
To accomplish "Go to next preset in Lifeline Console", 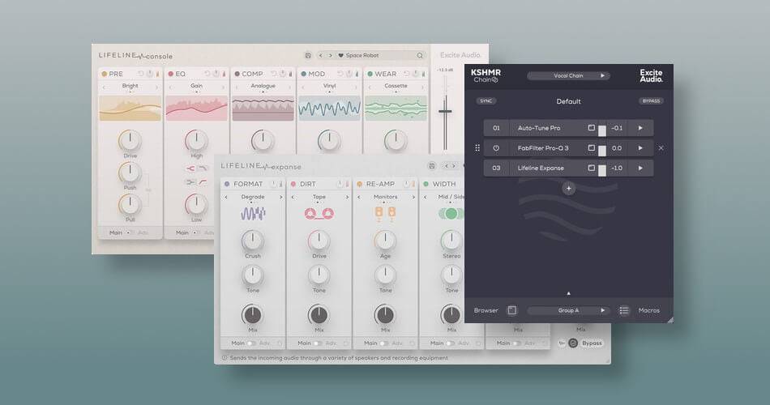I will point(331,55).
